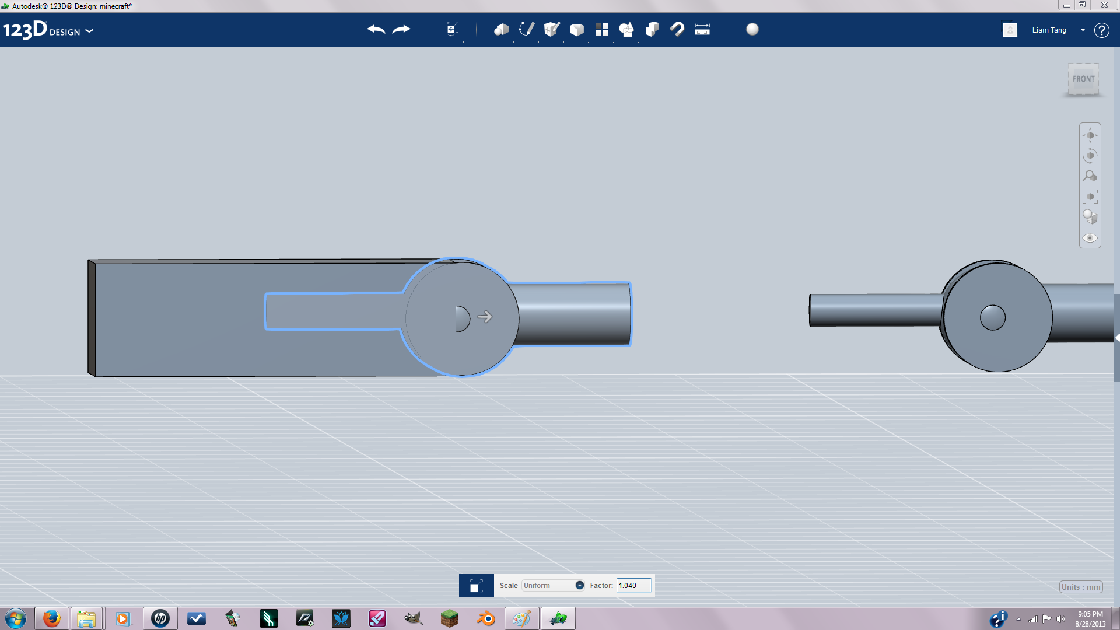Open Firefox from the taskbar
This screenshot has height=630, width=1120.
tap(52, 618)
